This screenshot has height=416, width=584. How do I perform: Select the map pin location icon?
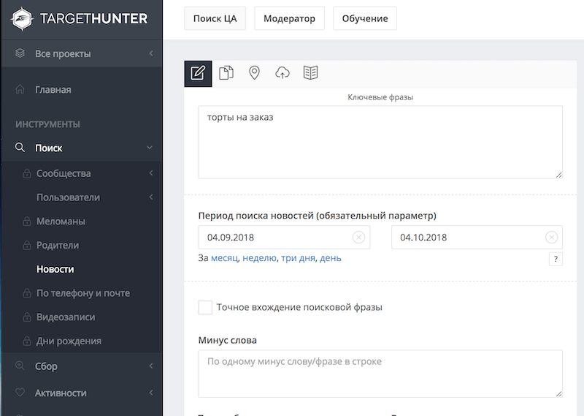coord(254,73)
